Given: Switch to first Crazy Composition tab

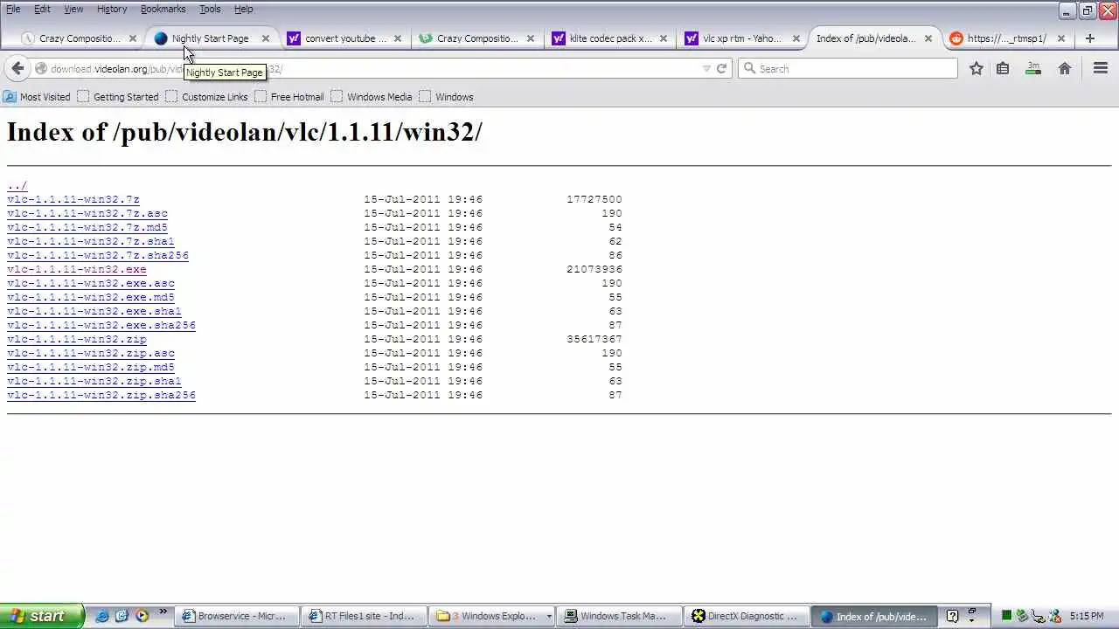Looking at the screenshot, I should [x=79, y=38].
